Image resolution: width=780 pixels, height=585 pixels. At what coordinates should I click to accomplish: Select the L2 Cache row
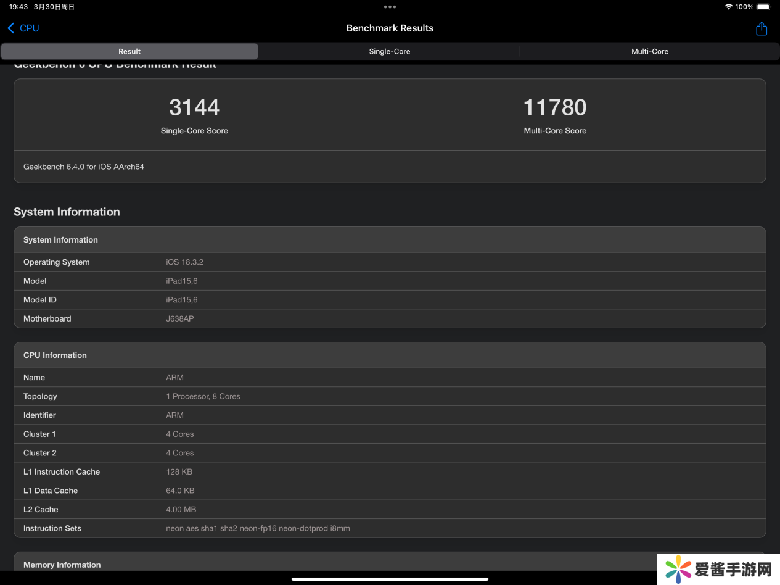390,510
